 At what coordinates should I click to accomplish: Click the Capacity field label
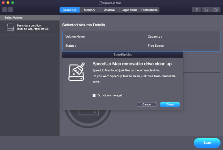point(155,37)
